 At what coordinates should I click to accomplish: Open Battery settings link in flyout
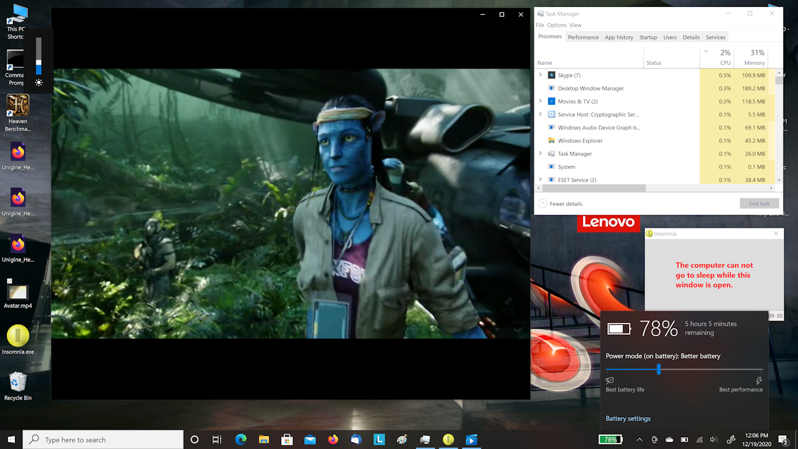pyautogui.click(x=628, y=418)
